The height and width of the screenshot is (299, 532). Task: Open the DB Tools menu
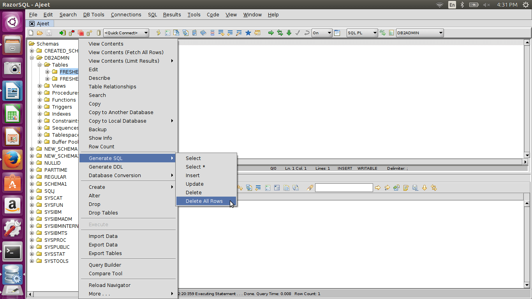coord(93,15)
